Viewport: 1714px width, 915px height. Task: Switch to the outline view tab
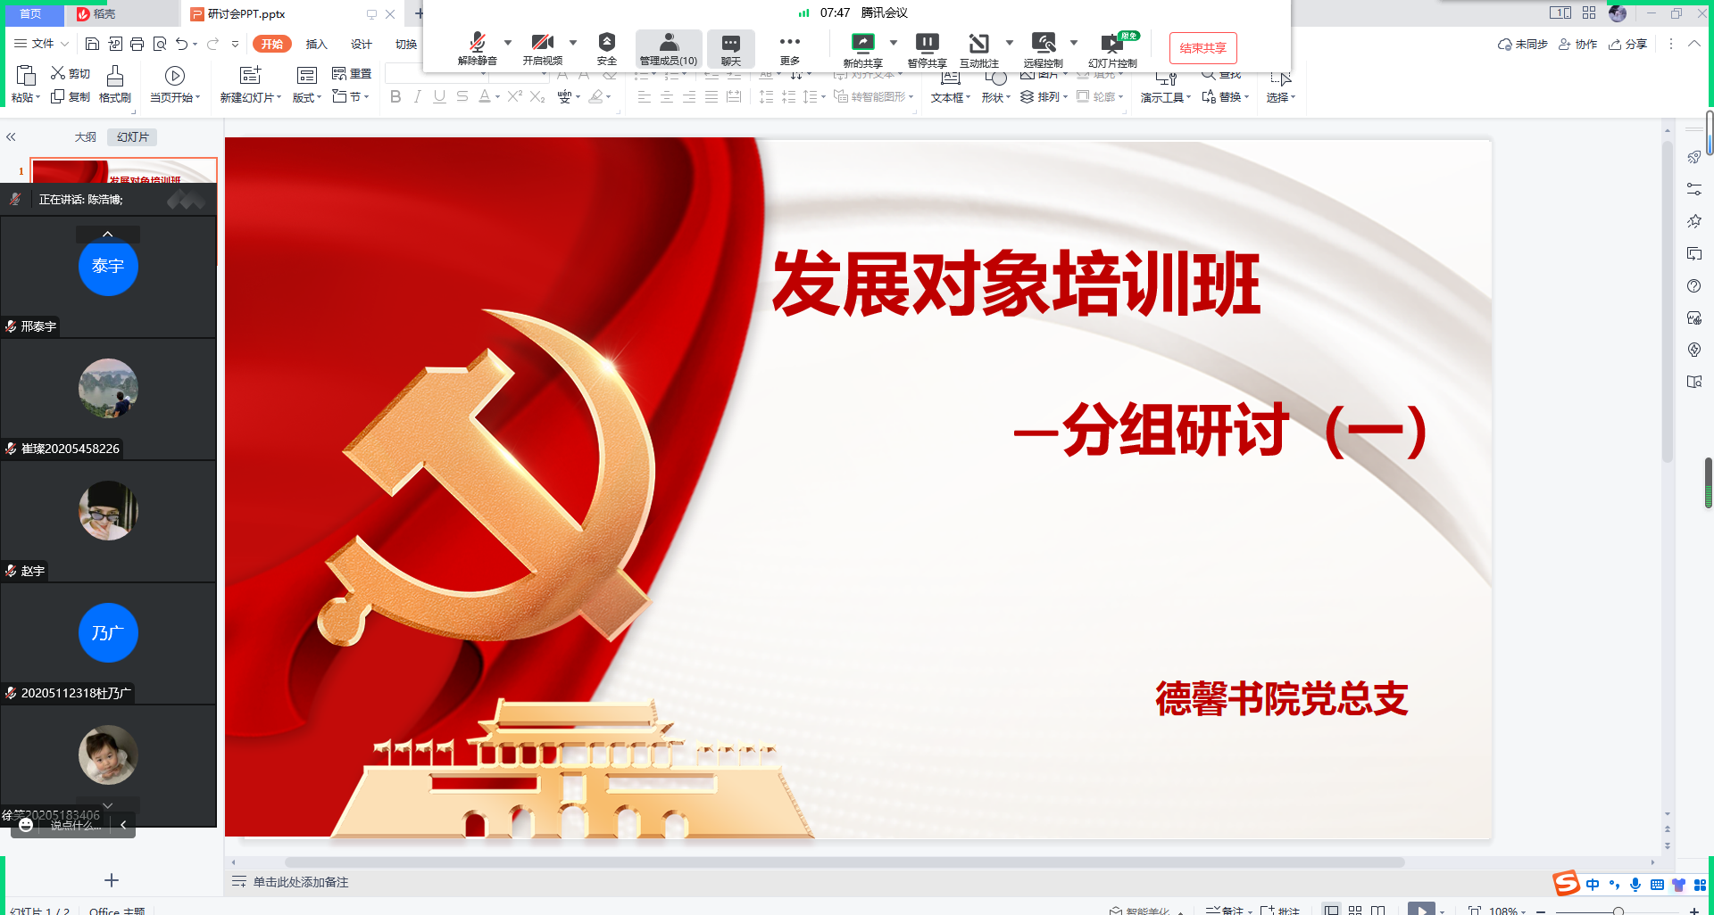point(86,137)
